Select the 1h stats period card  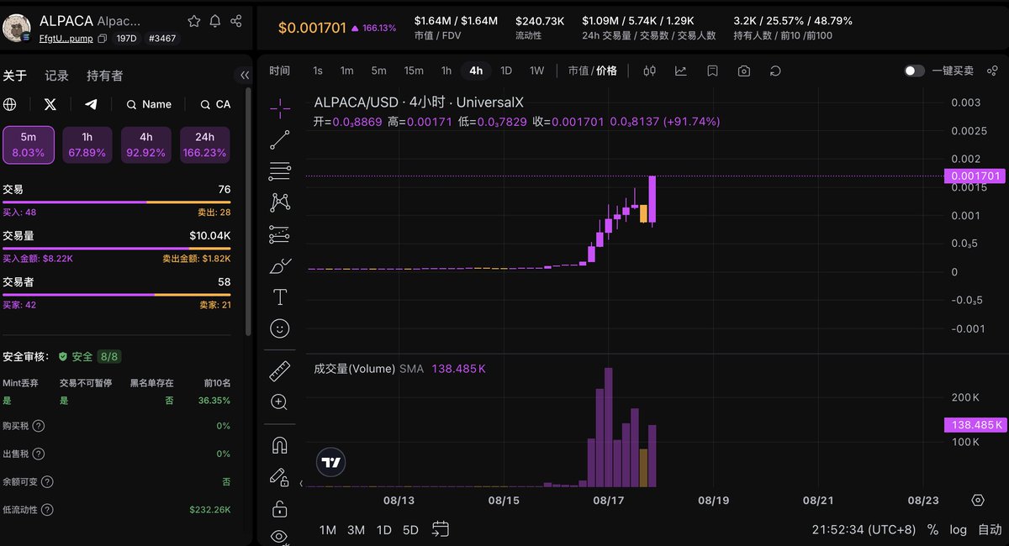point(87,144)
